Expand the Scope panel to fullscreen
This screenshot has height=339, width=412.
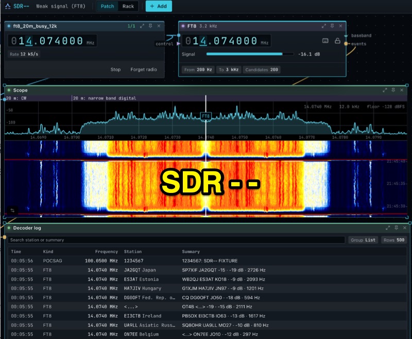(x=385, y=90)
